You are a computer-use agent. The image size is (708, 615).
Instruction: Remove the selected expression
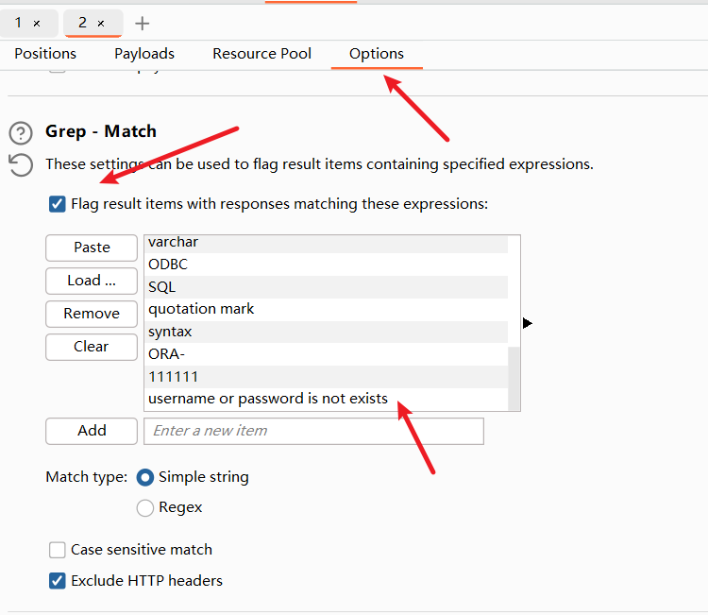[92, 314]
